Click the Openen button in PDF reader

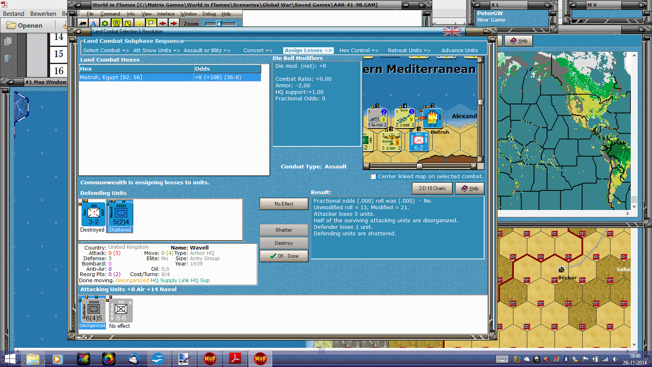pyautogui.click(x=25, y=25)
